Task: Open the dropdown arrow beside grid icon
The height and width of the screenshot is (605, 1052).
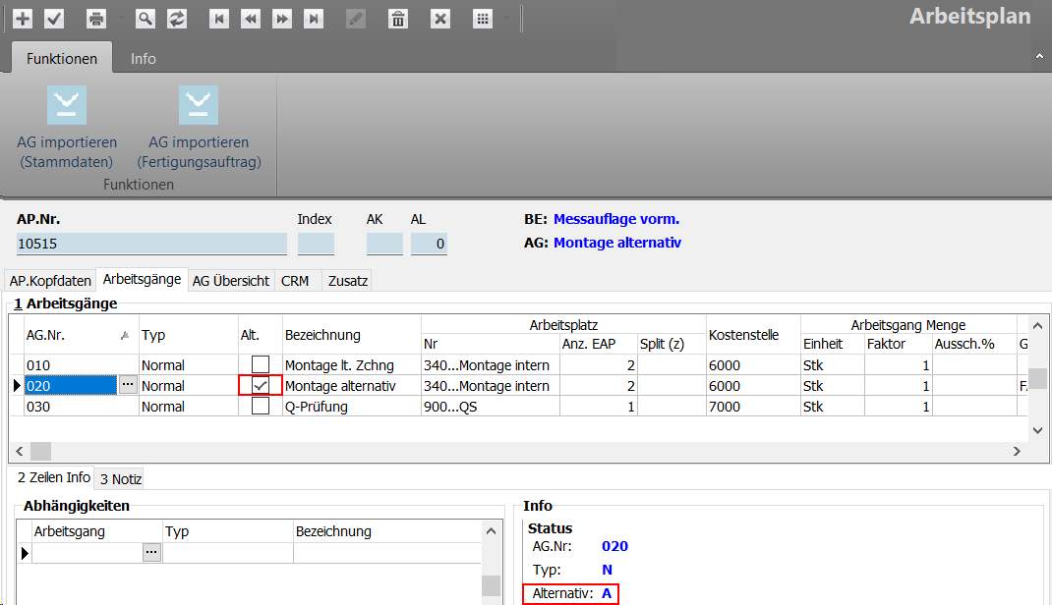Action: (x=506, y=19)
